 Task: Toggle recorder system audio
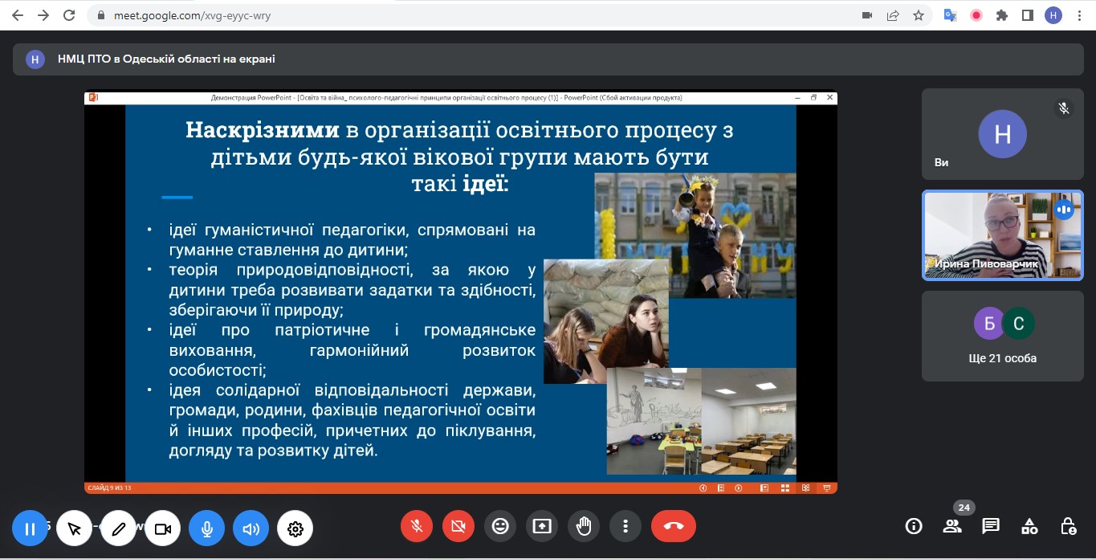[251, 528]
